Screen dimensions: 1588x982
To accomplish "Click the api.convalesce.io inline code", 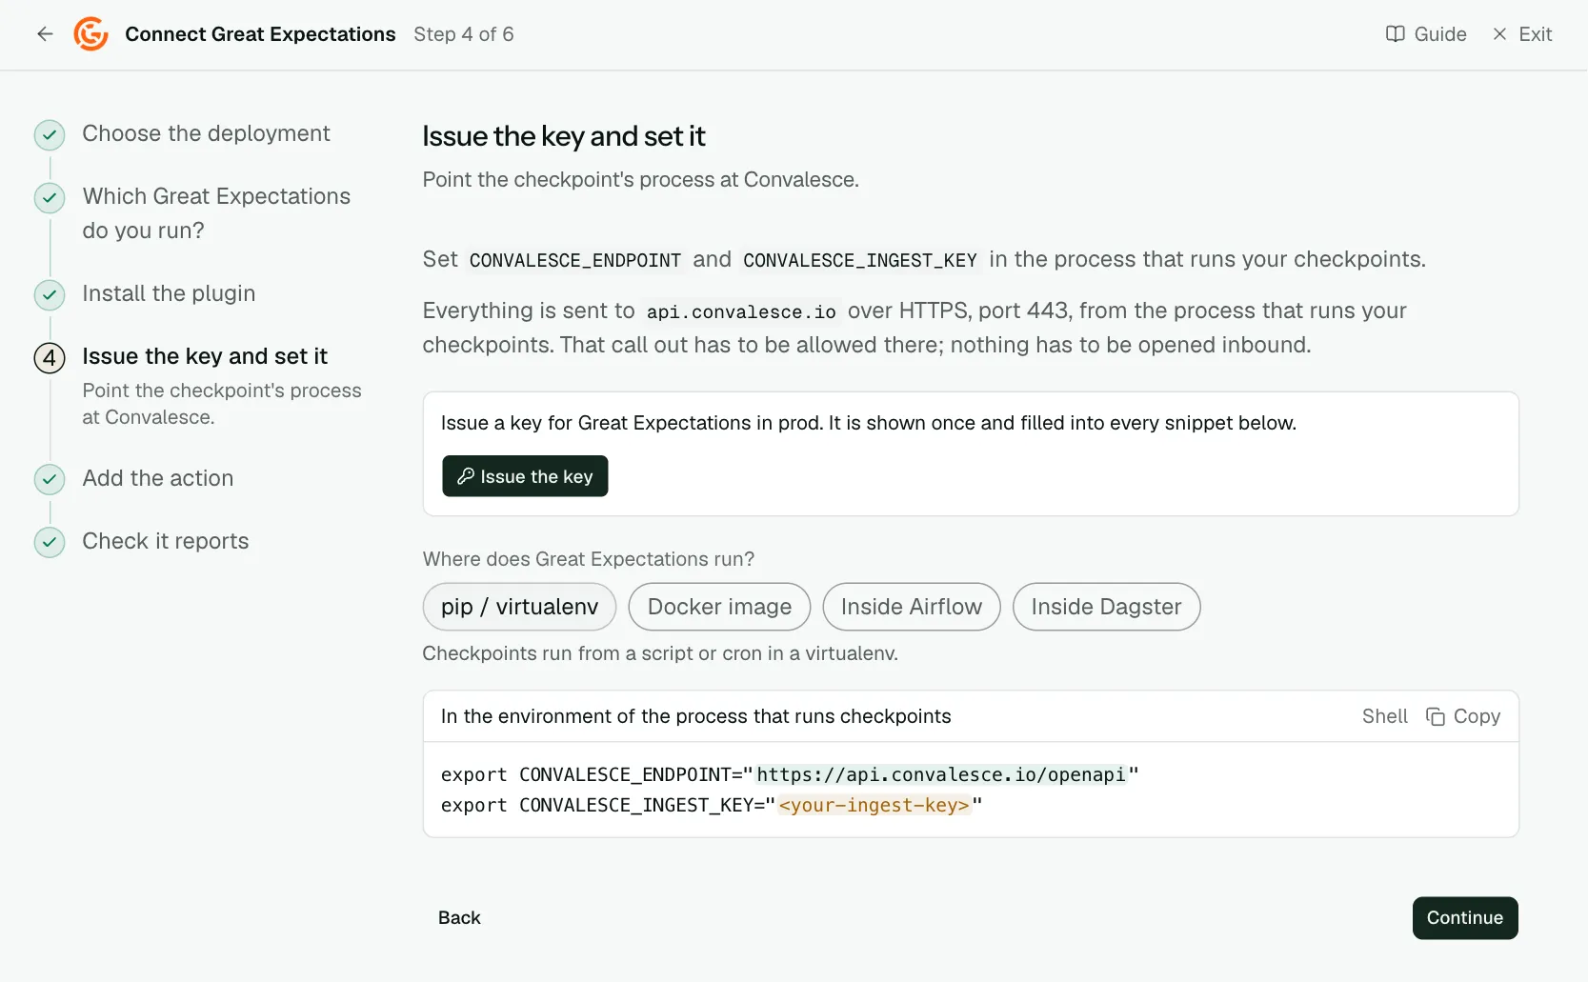I will click(741, 311).
